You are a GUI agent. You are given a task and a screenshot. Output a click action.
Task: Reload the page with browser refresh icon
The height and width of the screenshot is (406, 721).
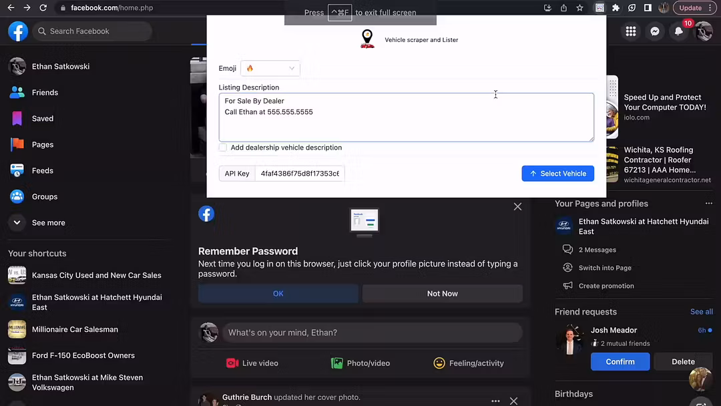click(43, 8)
